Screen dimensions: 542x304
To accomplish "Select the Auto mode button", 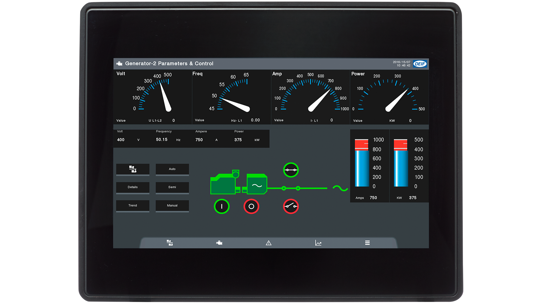I will click(172, 169).
